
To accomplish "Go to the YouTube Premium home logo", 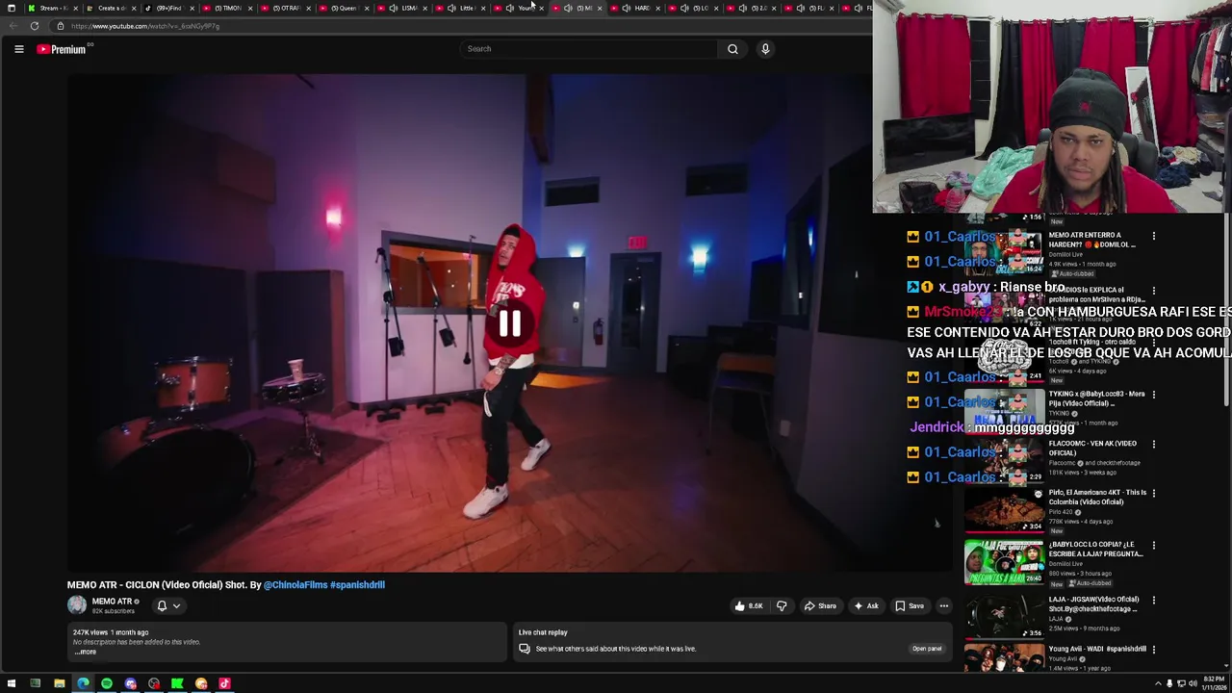I will [x=62, y=49].
